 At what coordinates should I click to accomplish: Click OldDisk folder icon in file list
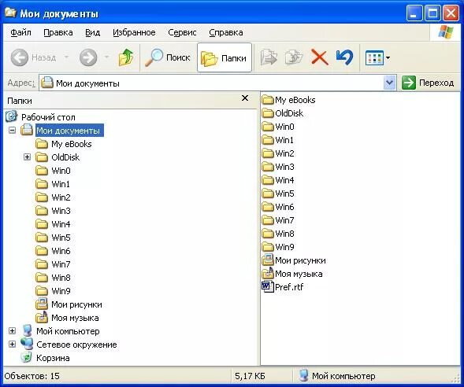pyautogui.click(x=268, y=113)
